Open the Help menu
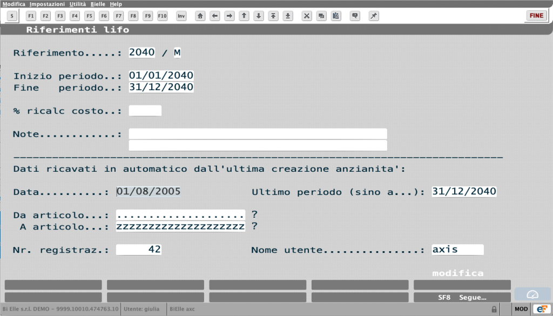The height and width of the screenshot is (316, 553). point(116,4)
